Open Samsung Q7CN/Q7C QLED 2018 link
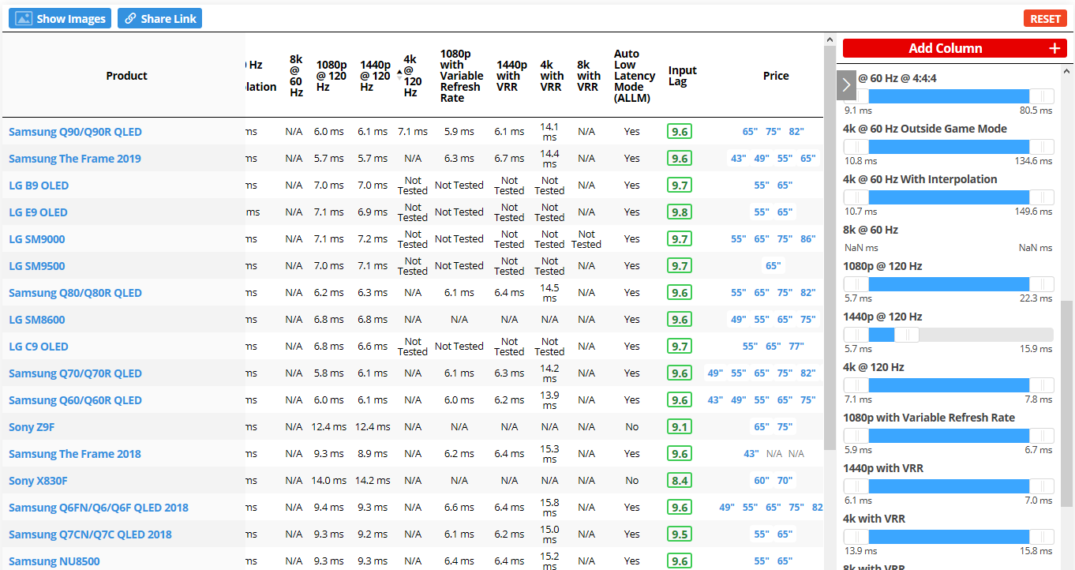Image resolution: width=1075 pixels, height=570 pixels. click(x=90, y=534)
